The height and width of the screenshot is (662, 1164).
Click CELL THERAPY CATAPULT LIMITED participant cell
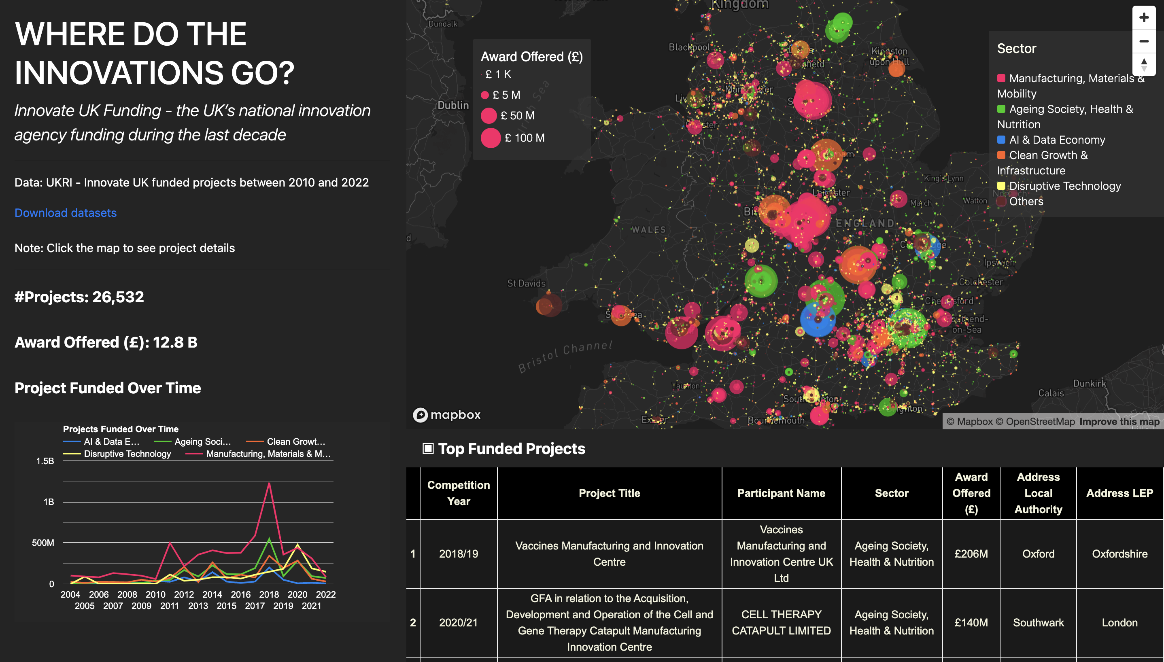coord(781,623)
